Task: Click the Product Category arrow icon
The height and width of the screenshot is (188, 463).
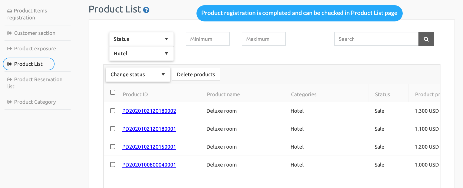Action: tap(10, 102)
